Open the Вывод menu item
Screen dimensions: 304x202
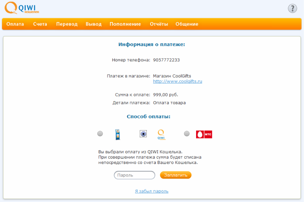coord(93,24)
